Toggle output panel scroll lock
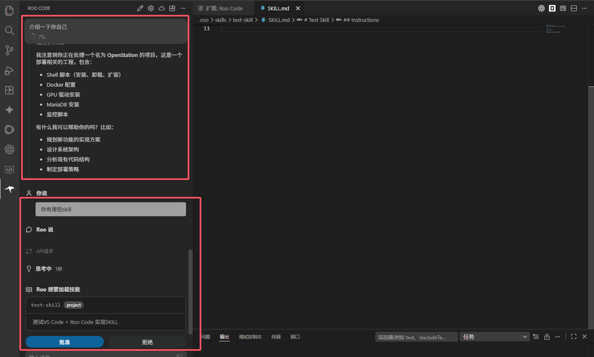The image size is (594, 357). 547,337
